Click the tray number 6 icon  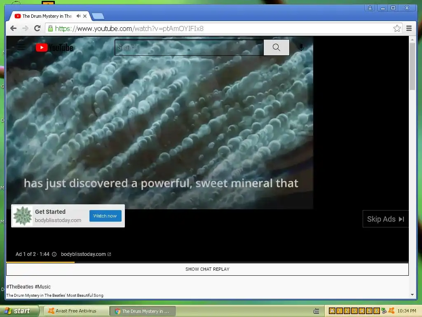tap(377, 311)
